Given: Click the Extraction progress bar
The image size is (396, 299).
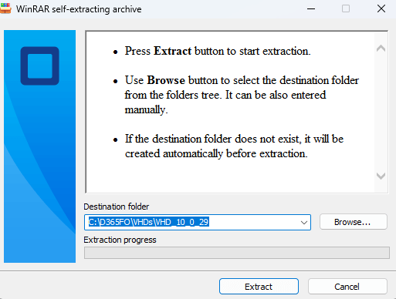Looking at the screenshot, I should point(237,253).
